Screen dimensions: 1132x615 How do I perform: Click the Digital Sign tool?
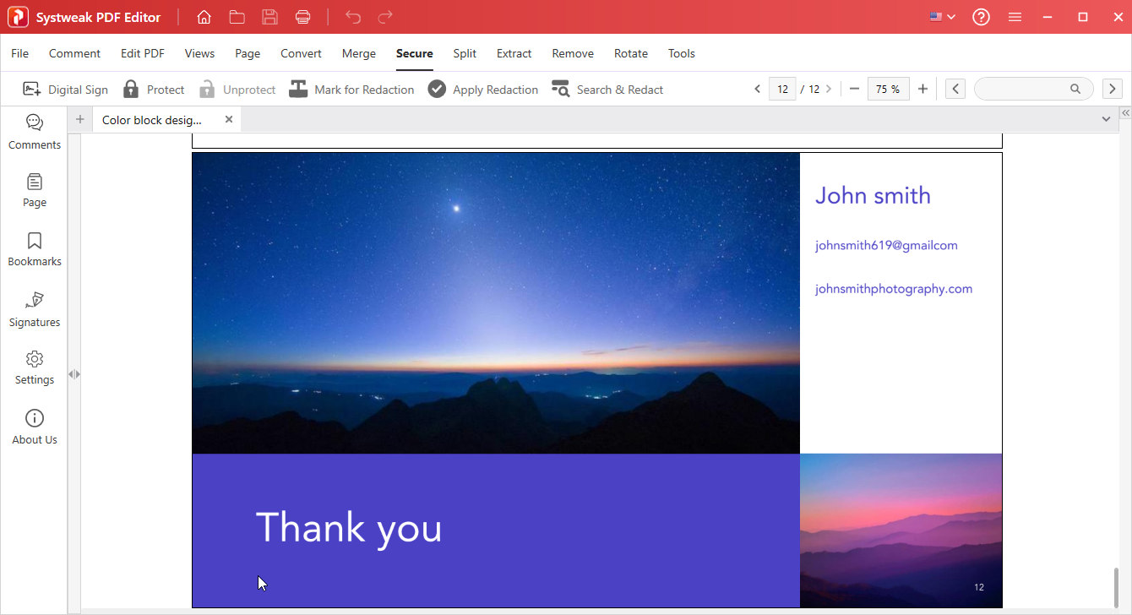[66, 90]
